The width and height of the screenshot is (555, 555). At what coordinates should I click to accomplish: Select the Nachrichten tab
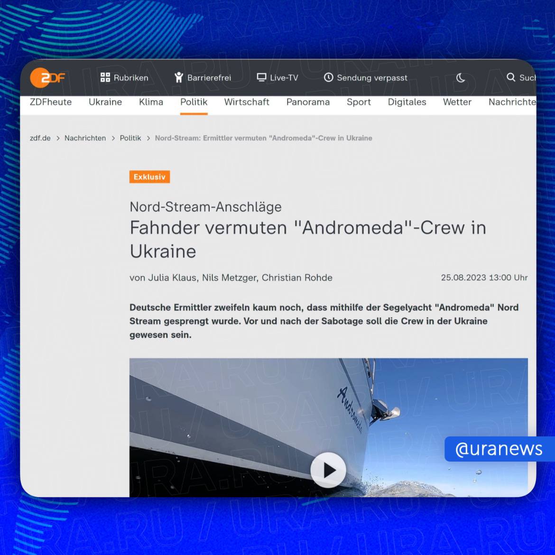point(512,102)
